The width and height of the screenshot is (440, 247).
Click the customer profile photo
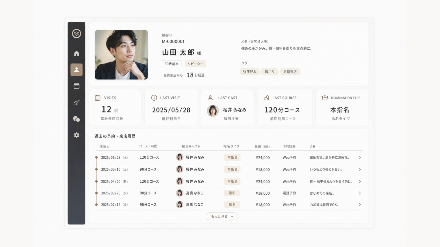[121, 55]
